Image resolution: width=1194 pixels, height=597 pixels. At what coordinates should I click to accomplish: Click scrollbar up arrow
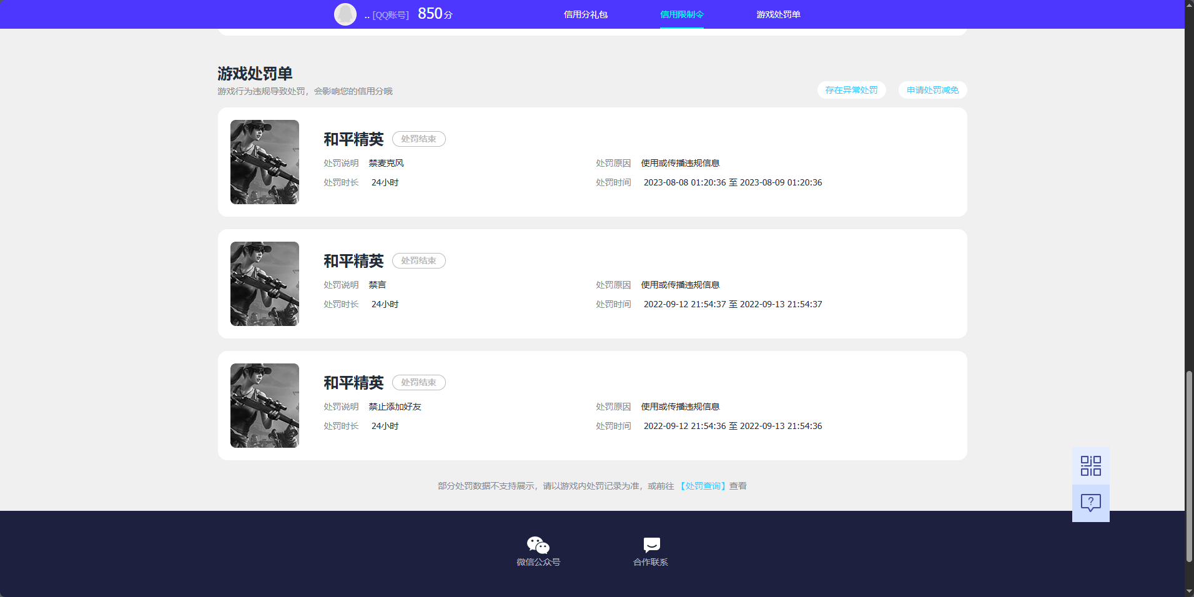point(1189,4)
